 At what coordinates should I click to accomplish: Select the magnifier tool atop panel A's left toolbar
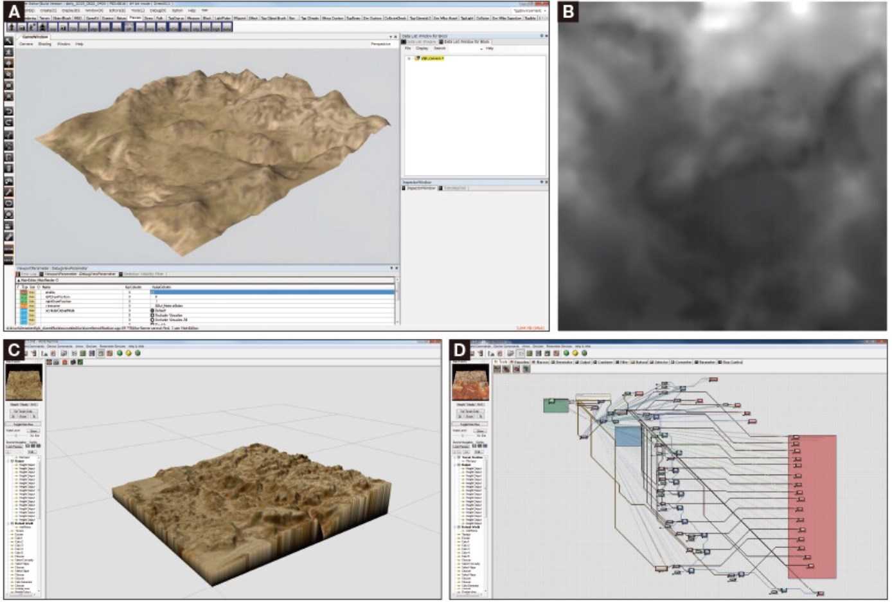[x=9, y=41]
